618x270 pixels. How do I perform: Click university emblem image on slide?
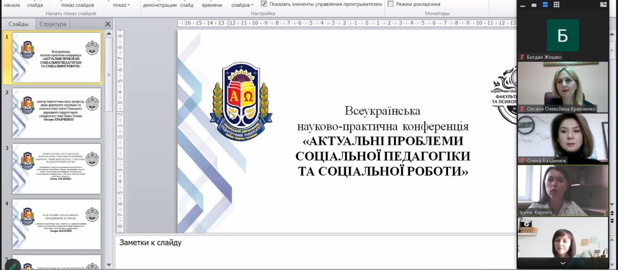coord(241,102)
